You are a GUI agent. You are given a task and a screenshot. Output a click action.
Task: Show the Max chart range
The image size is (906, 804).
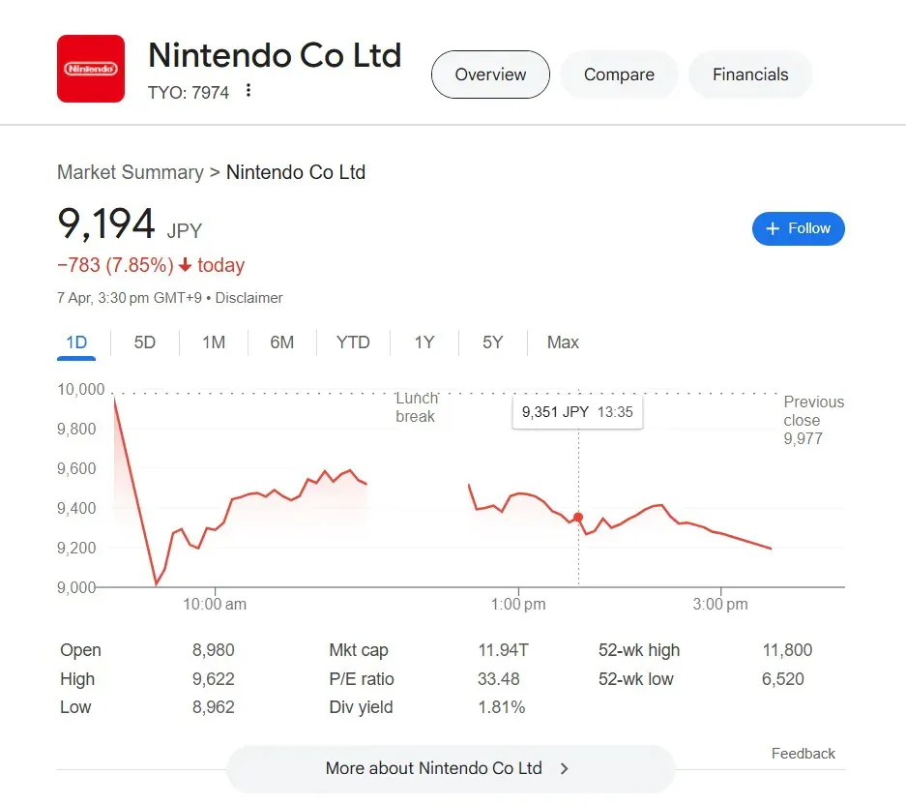click(563, 342)
